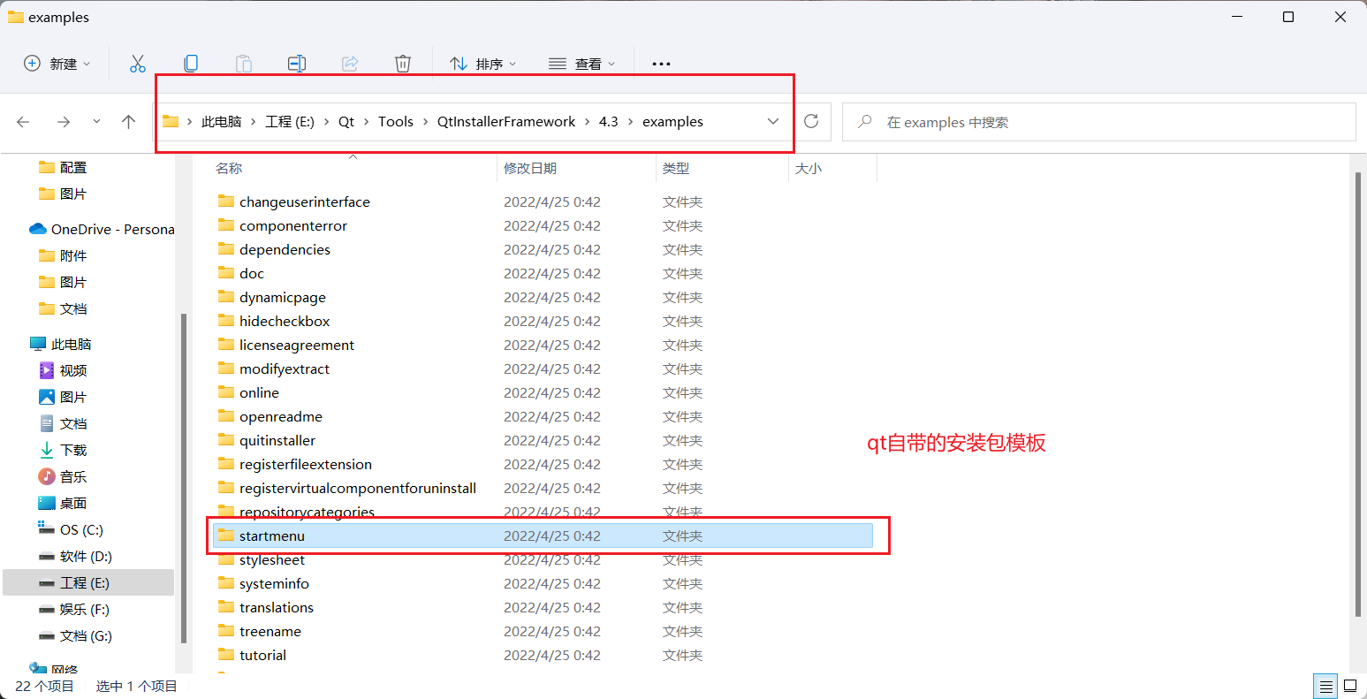
Task: Go up one folder level with up arrow
Action: [x=129, y=122]
